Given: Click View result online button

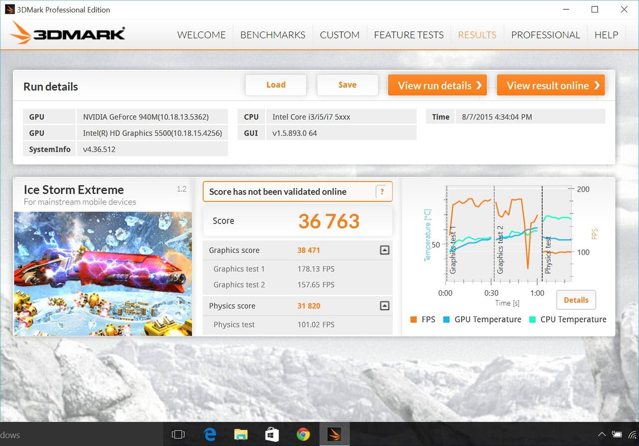Looking at the screenshot, I should [x=551, y=85].
